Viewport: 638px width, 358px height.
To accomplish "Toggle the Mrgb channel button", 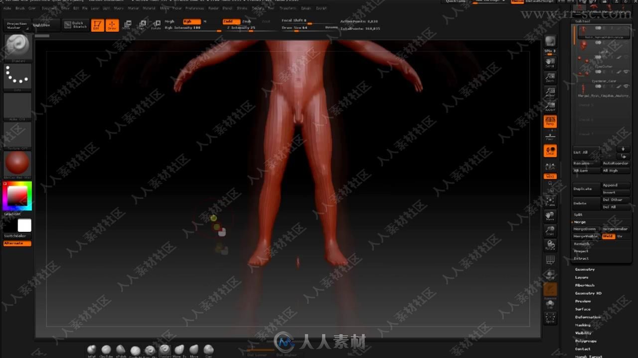I will [x=170, y=22].
